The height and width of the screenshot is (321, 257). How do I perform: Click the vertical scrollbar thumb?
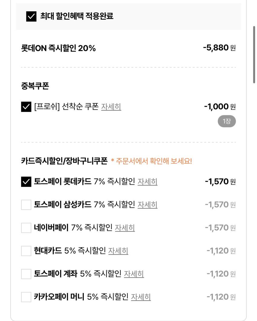(254, 55)
